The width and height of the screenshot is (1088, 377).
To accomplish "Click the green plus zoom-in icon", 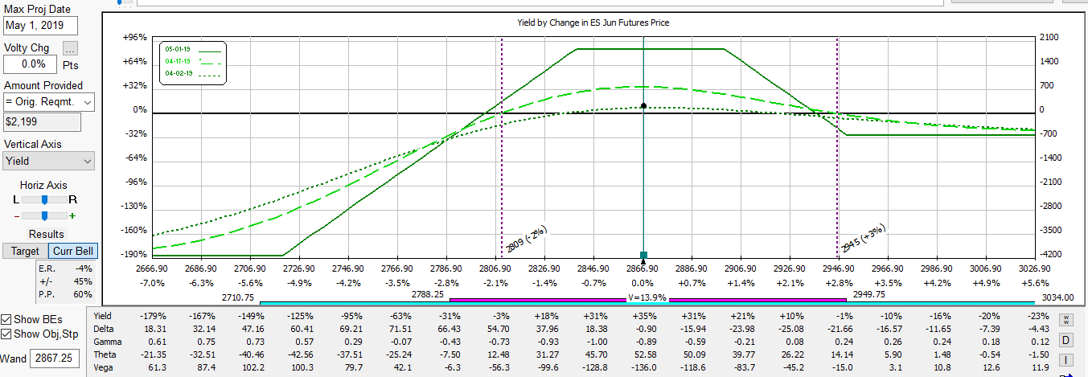I will pos(72,215).
